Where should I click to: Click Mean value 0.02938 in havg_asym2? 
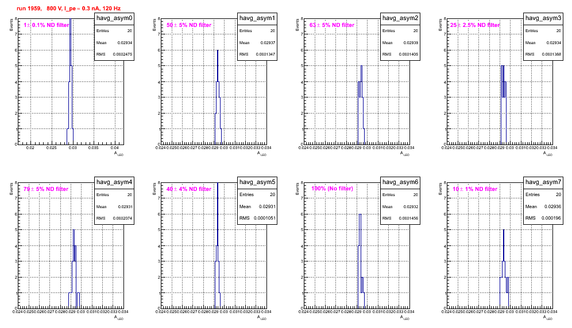tap(411, 42)
